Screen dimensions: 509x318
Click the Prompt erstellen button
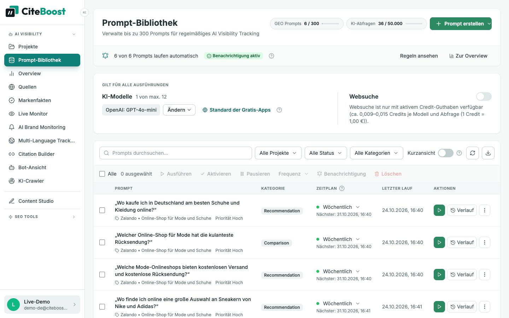tap(461, 24)
